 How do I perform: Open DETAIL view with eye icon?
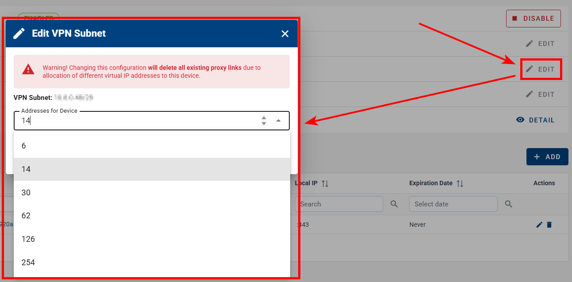[x=535, y=120]
